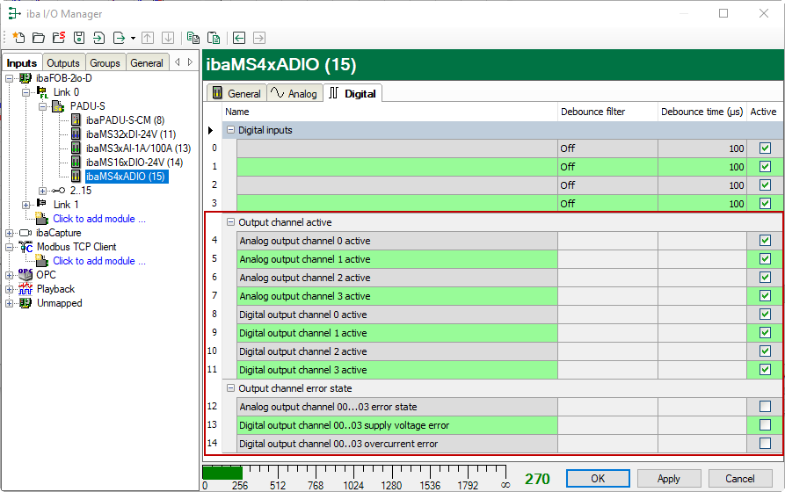Collapse the Output channel active group
Image resolution: width=785 pixels, height=492 pixels.
230,222
